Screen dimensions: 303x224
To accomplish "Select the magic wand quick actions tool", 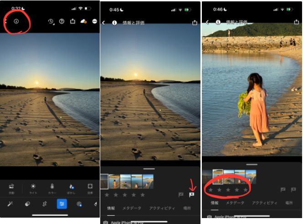I will 10,204.
